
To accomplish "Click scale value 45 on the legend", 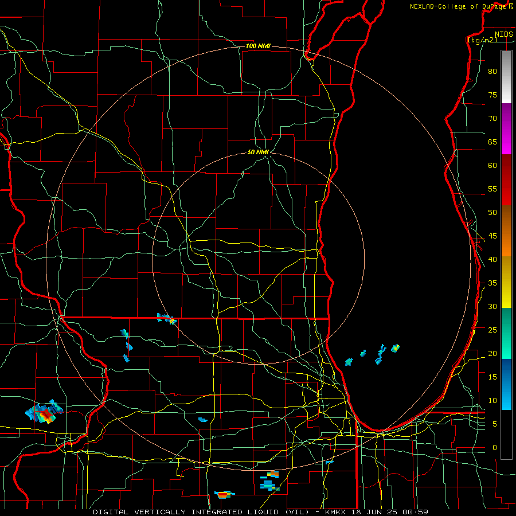I will click(x=492, y=236).
